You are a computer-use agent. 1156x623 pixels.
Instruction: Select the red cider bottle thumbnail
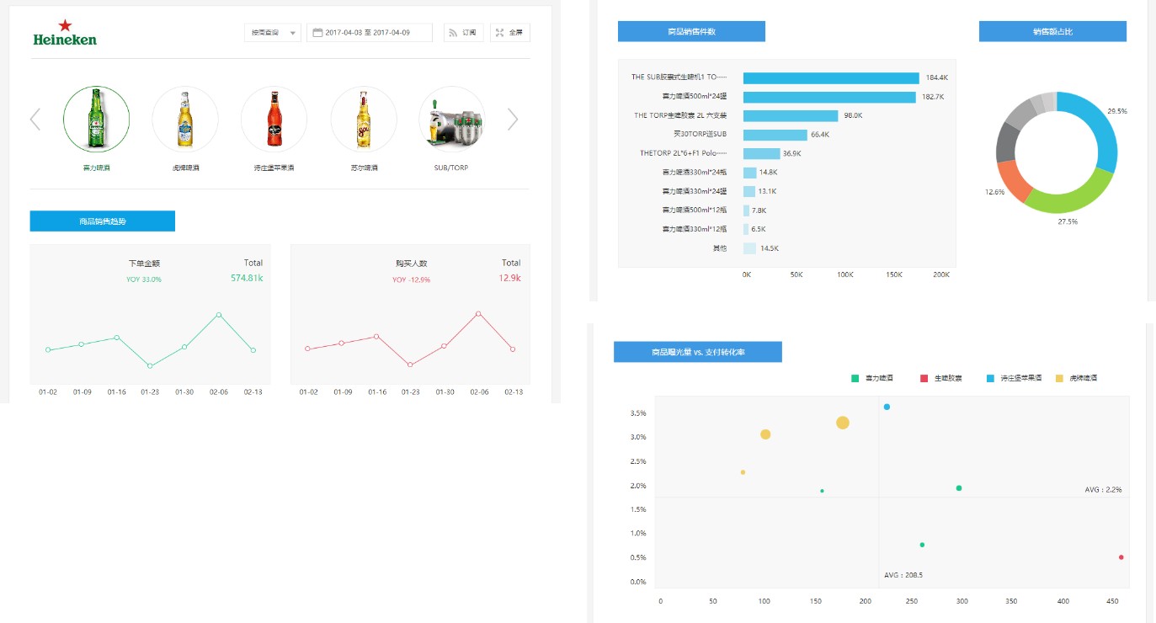(x=274, y=120)
